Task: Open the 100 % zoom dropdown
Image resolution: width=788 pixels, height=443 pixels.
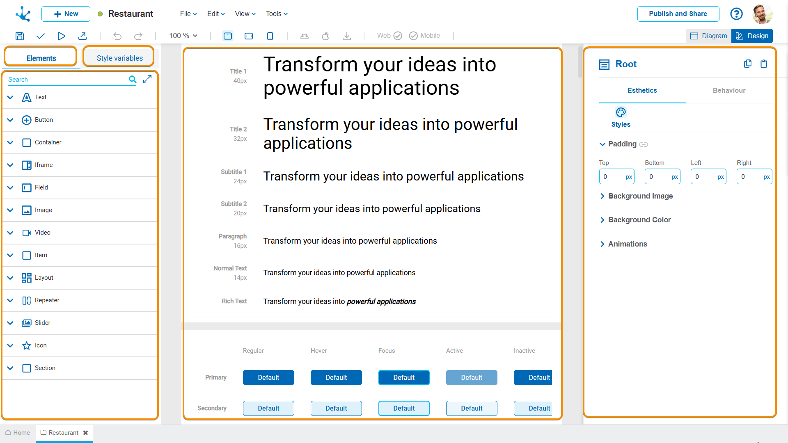Action: pos(183,36)
